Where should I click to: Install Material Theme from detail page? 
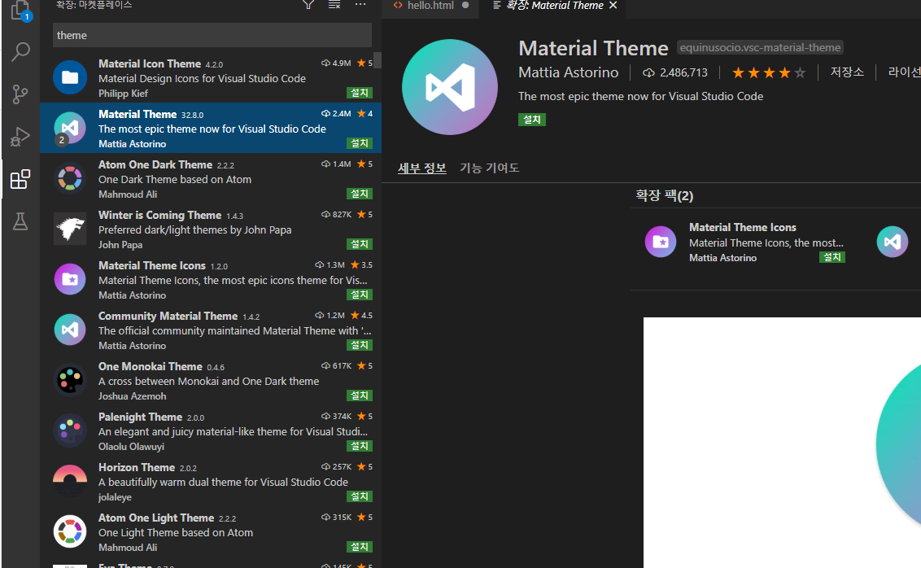point(531,120)
